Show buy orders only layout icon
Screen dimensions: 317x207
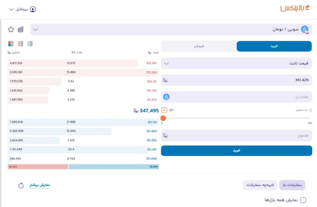click(30, 44)
